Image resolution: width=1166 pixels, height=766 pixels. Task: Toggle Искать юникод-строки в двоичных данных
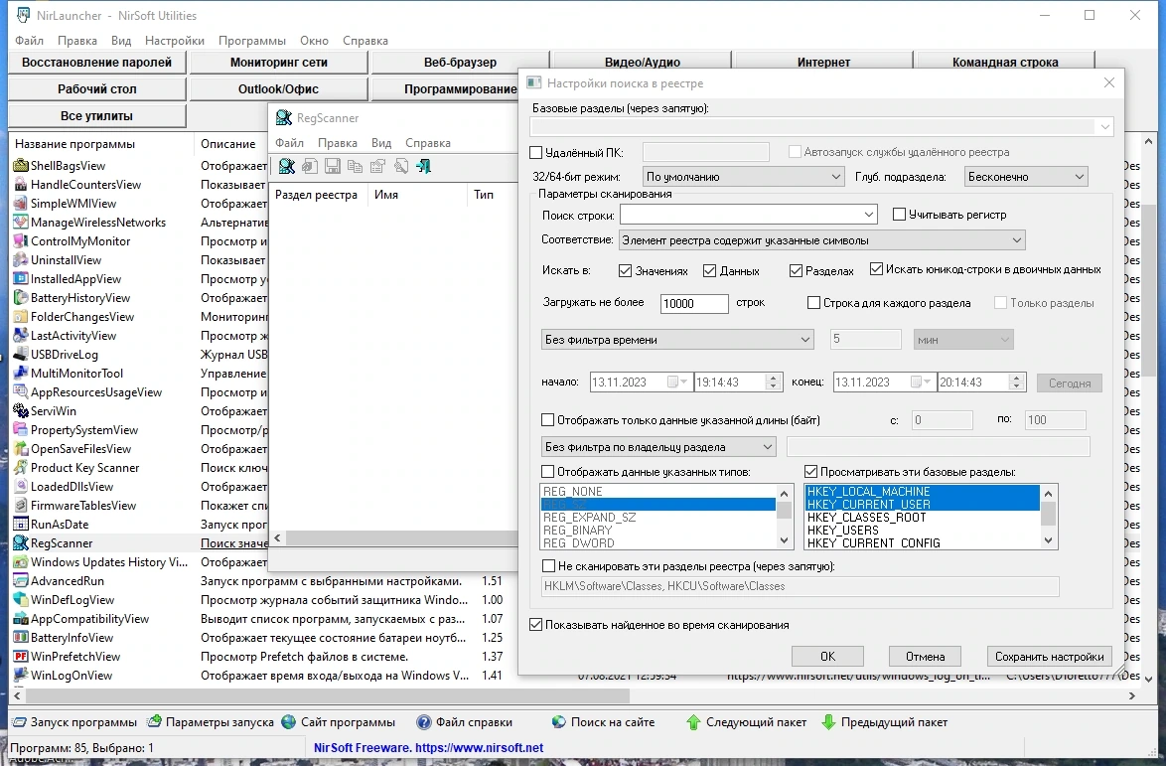pos(876,269)
